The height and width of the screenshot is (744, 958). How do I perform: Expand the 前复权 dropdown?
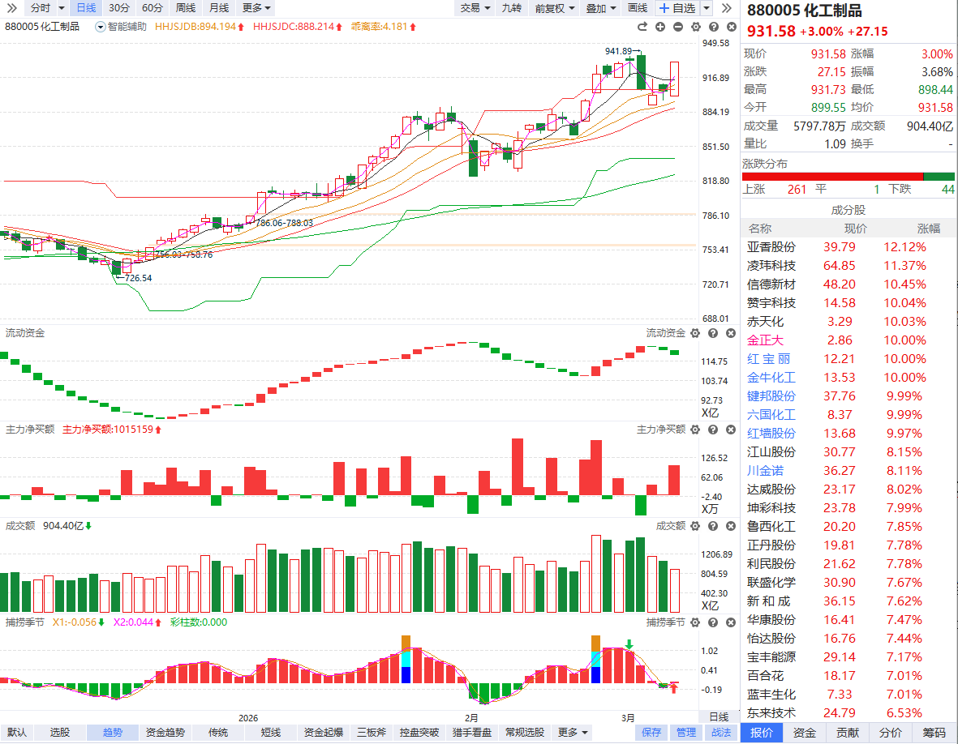coord(555,8)
